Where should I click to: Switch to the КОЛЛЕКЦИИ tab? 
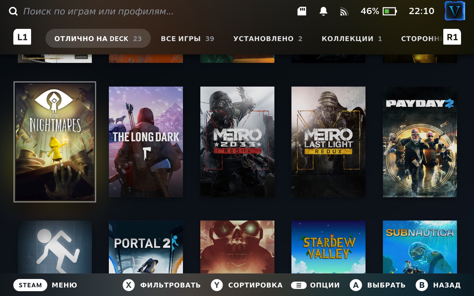[352, 38]
